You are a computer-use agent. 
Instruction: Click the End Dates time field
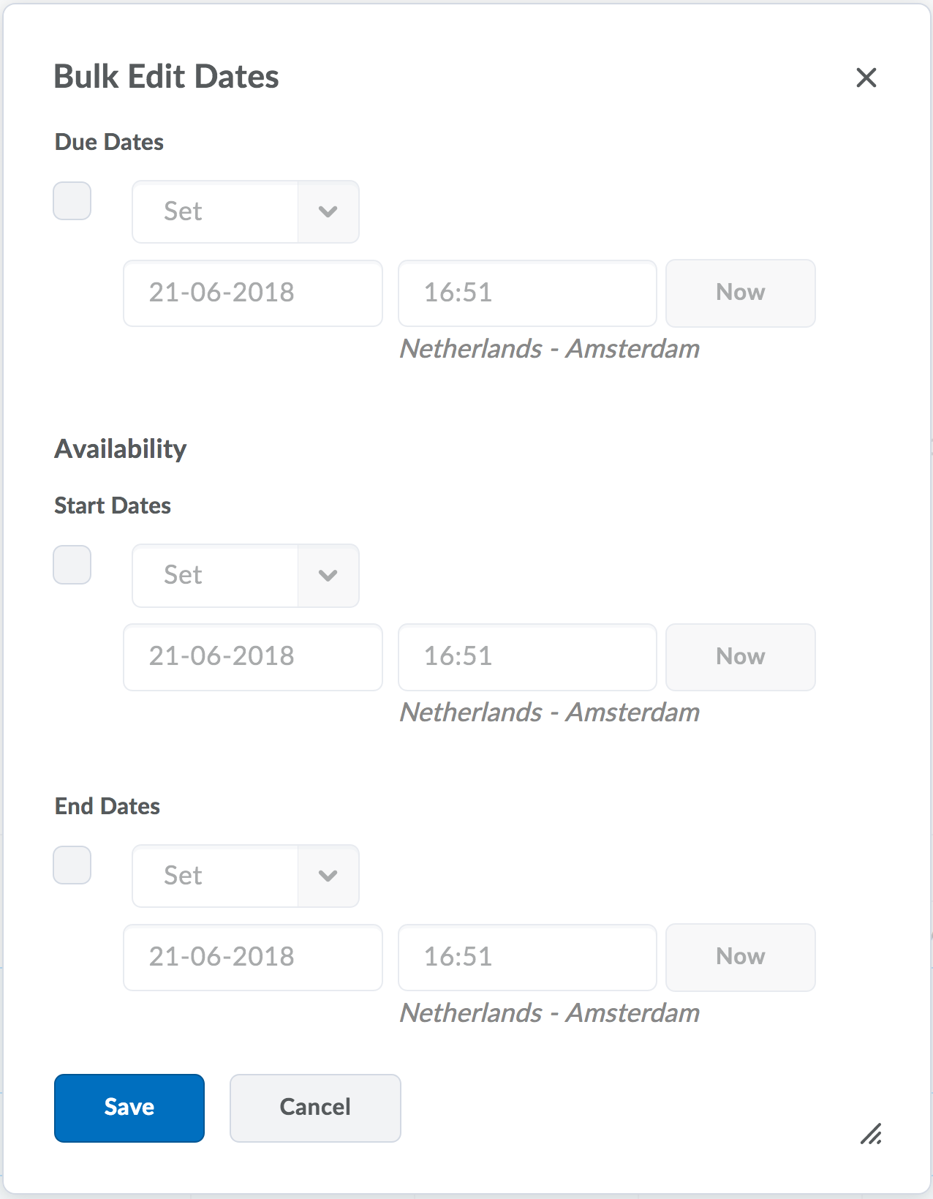tap(527, 958)
